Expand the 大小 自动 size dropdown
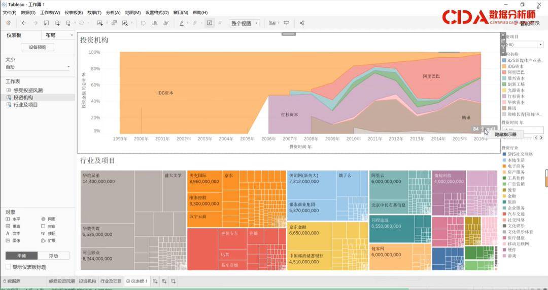The image size is (548, 290). (68, 67)
